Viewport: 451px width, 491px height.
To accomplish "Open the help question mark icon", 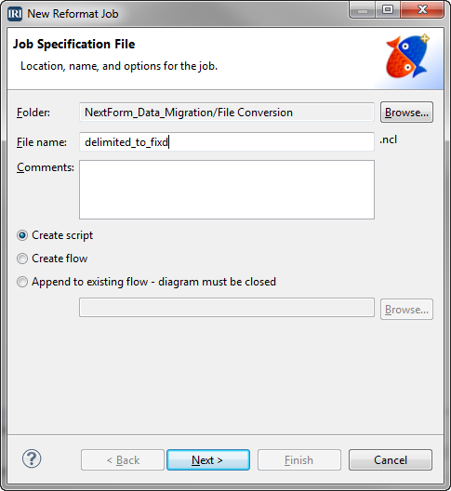I will click(32, 458).
